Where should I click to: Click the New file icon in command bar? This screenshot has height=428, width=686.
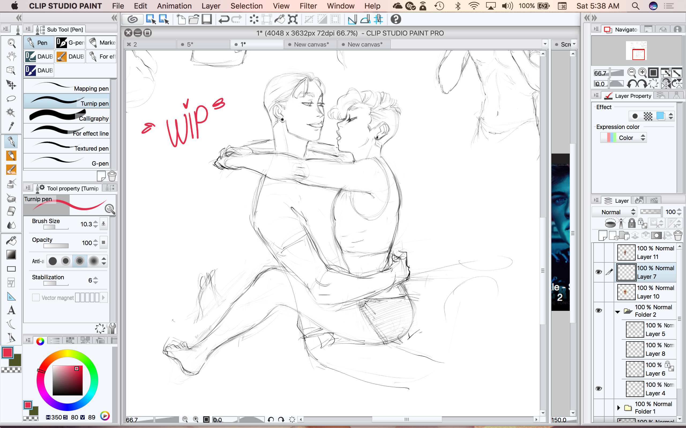181,19
